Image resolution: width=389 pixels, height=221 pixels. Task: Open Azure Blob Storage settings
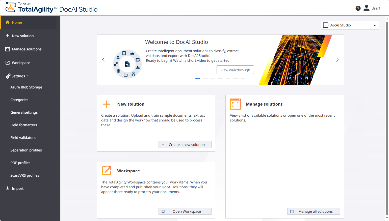click(26, 87)
